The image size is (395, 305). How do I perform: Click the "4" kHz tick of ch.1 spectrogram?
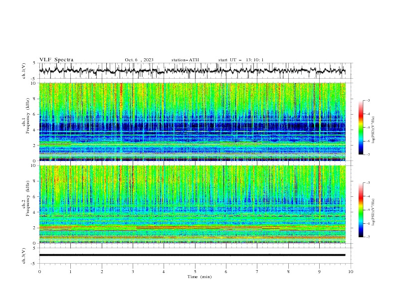click(35, 130)
